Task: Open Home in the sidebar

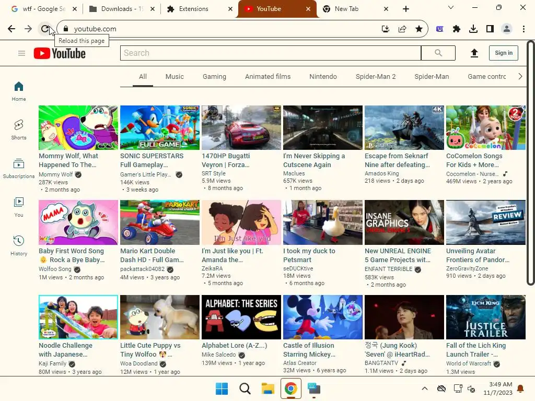Action: click(19, 91)
